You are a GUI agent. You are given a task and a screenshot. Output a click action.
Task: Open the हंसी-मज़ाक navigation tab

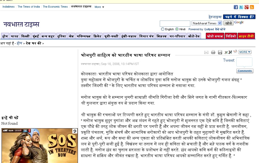[129, 36]
